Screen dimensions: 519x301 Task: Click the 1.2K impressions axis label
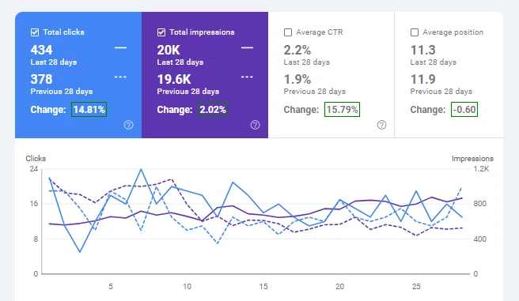[481, 169]
